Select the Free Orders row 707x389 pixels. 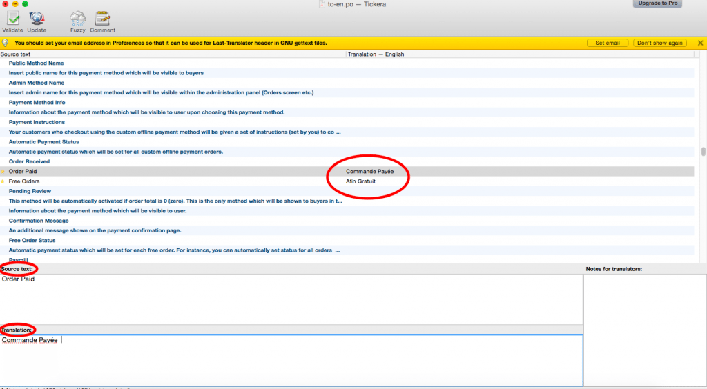click(x=347, y=181)
